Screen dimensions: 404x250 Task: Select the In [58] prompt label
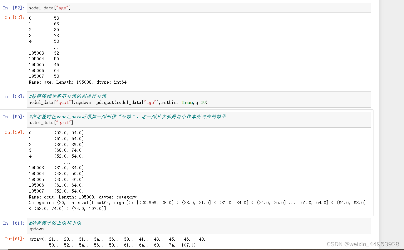[x=13, y=96]
